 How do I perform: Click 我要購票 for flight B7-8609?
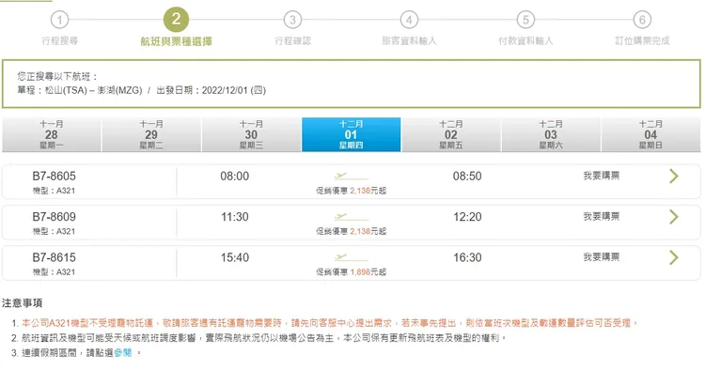tap(602, 216)
